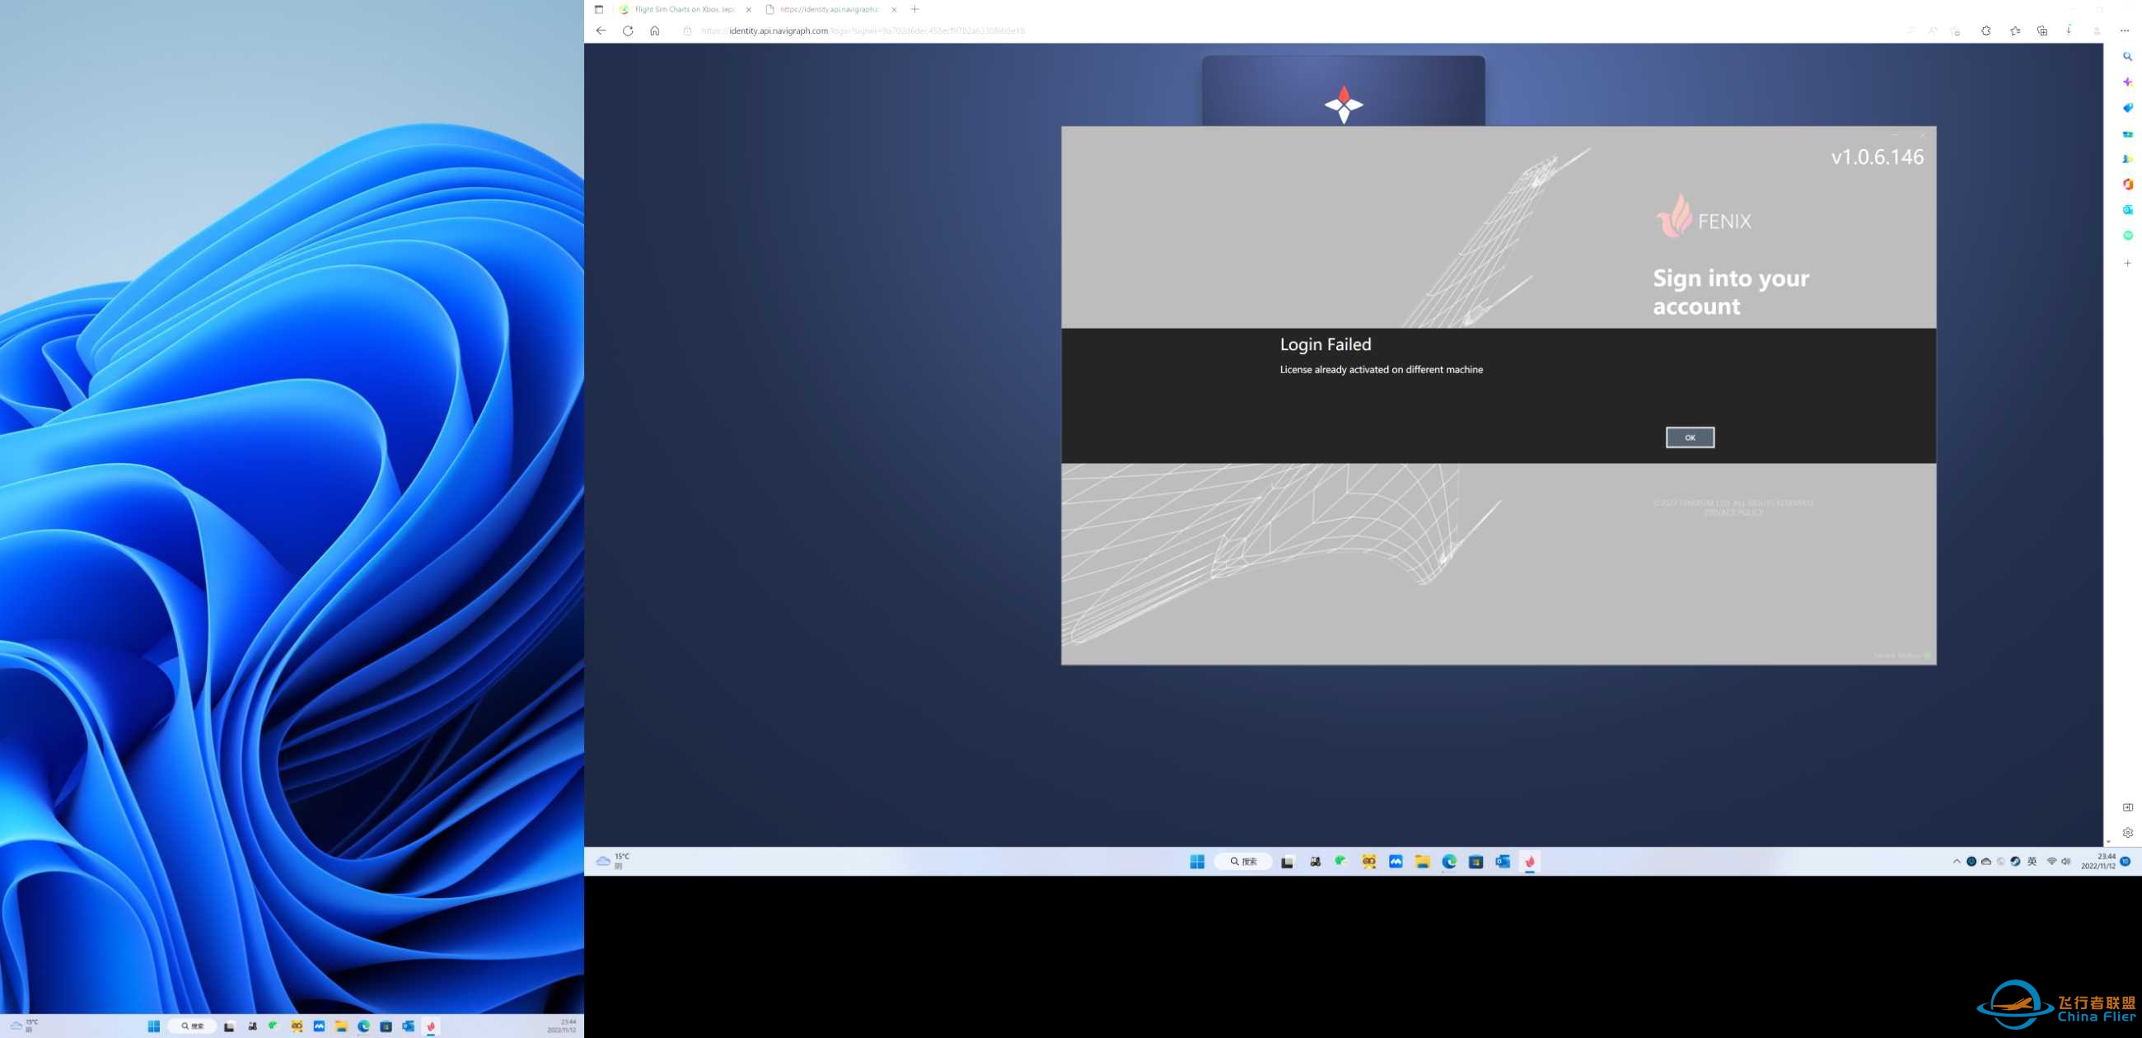Open the Favorites list

pyautogui.click(x=2015, y=30)
